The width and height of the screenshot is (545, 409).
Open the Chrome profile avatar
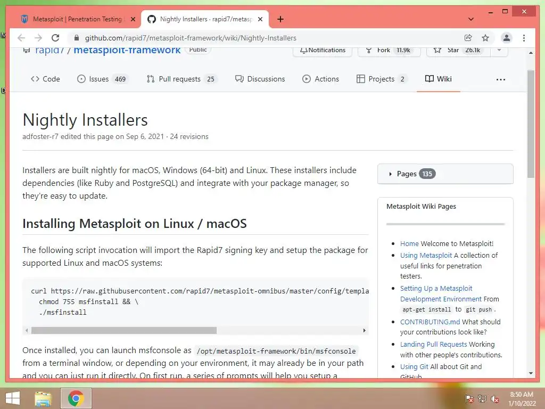click(x=507, y=38)
